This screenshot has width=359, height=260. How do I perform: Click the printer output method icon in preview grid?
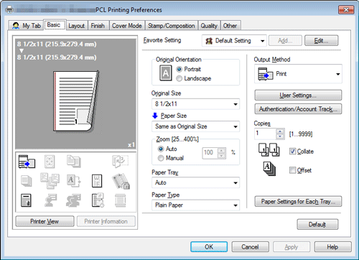point(27,162)
